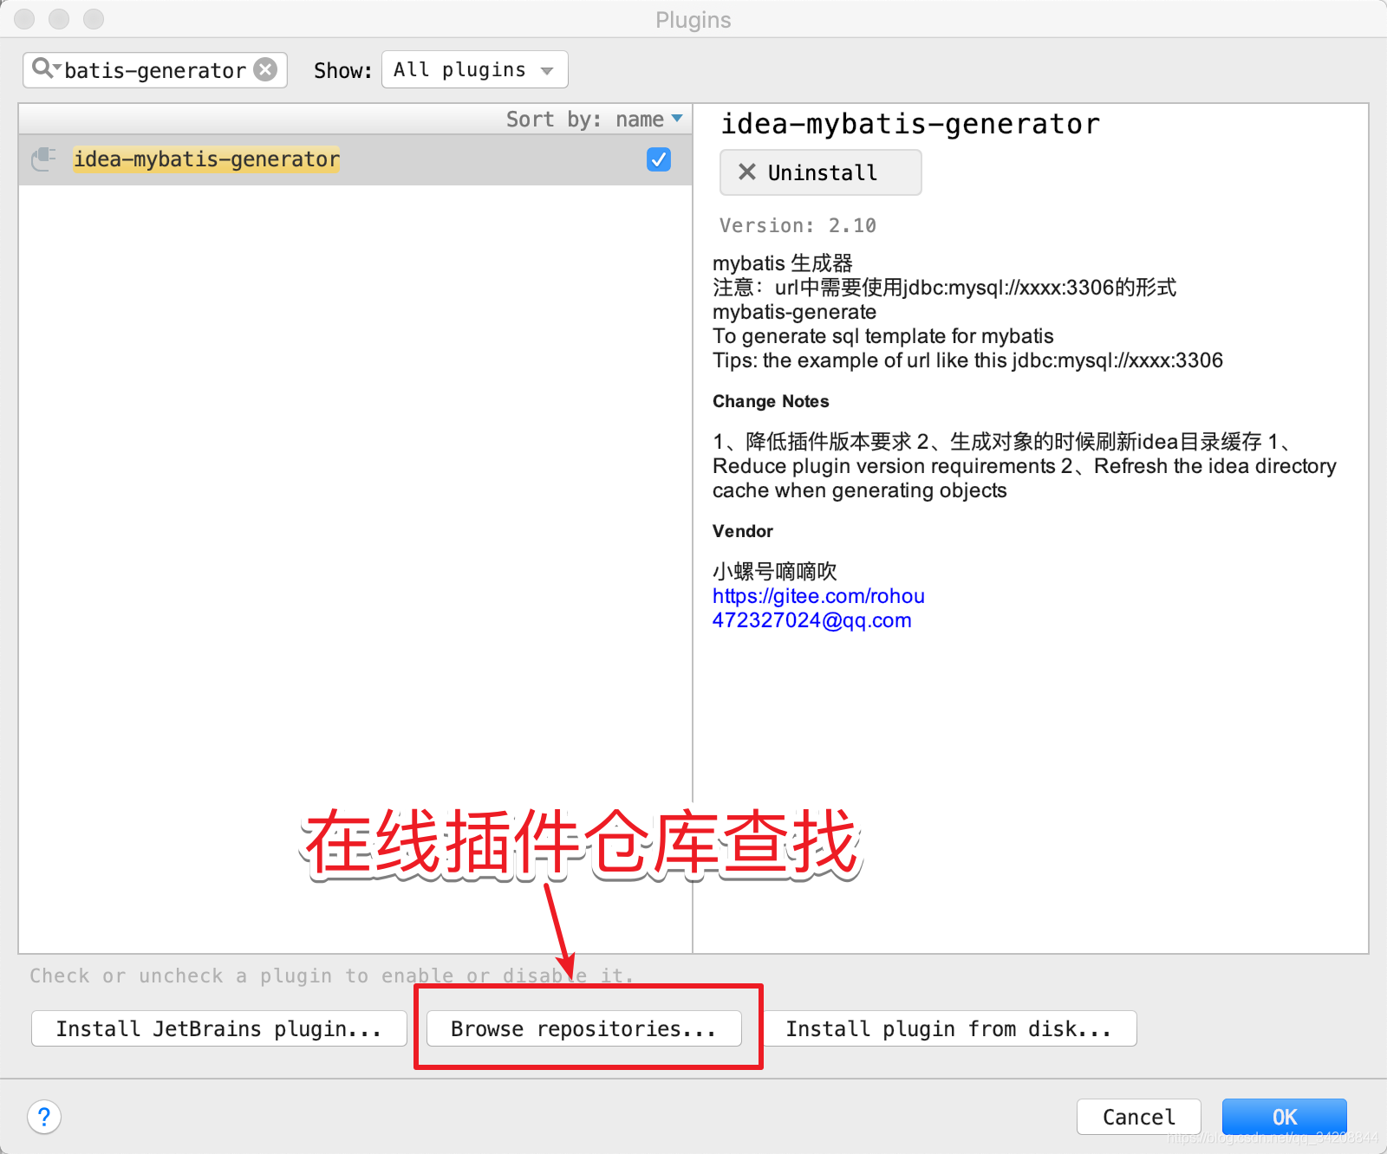The image size is (1387, 1154).
Task: Open the Show All plugins dropdown
Action: (475, 69)
